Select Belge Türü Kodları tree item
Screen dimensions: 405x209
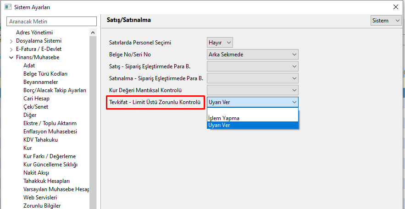(x=45, y=74)
